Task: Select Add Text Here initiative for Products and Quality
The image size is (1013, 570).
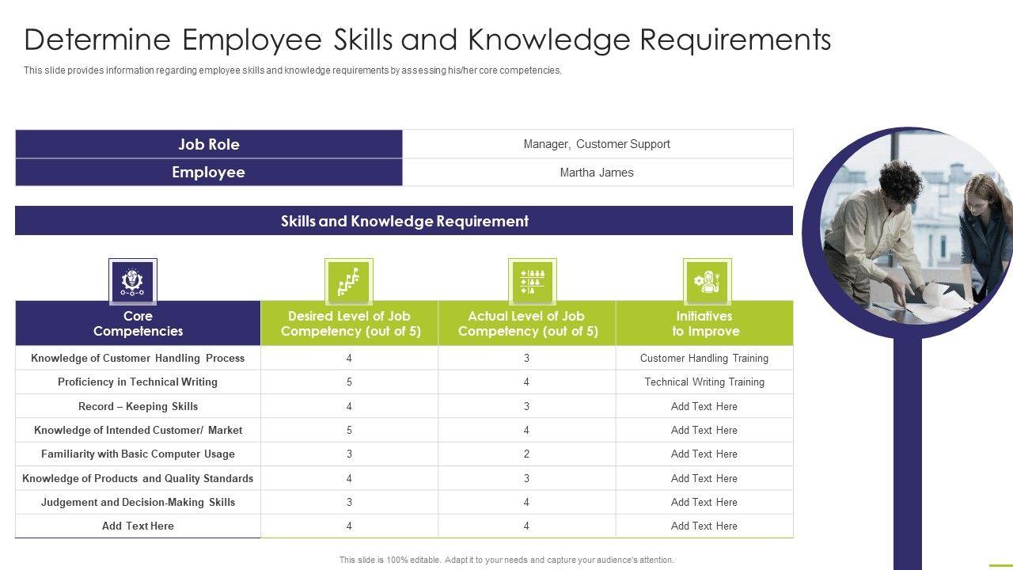Action: click(704, 478)
